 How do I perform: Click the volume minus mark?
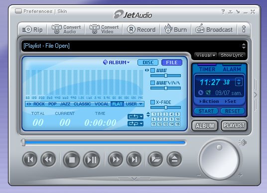pyautogui.click(x=199, y=175)
